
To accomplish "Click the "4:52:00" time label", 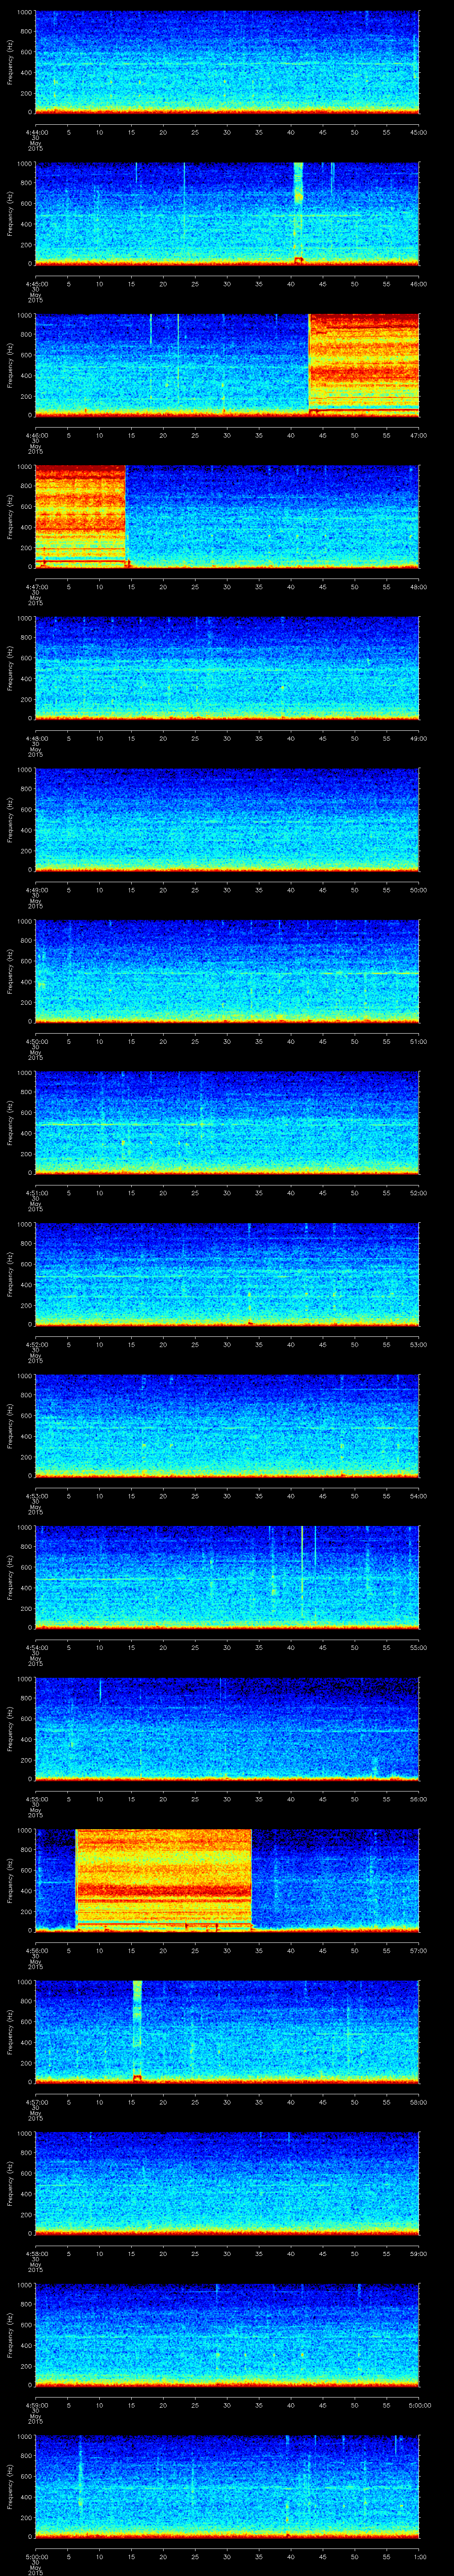I will (x=36, y=1344).
